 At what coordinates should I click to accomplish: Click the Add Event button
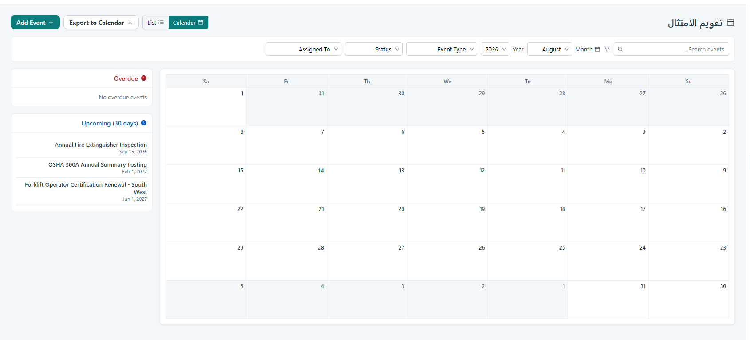tap(35, 22)
